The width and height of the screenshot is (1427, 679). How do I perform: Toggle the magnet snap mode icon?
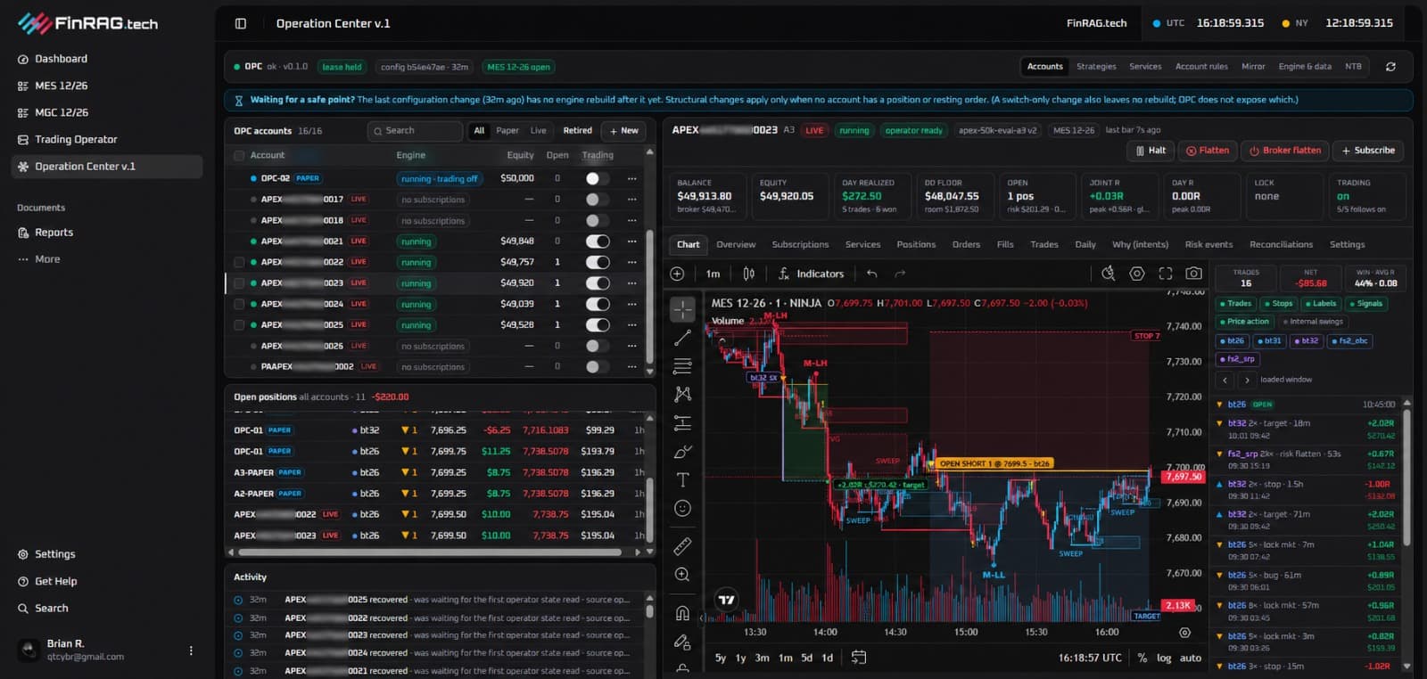682,613
